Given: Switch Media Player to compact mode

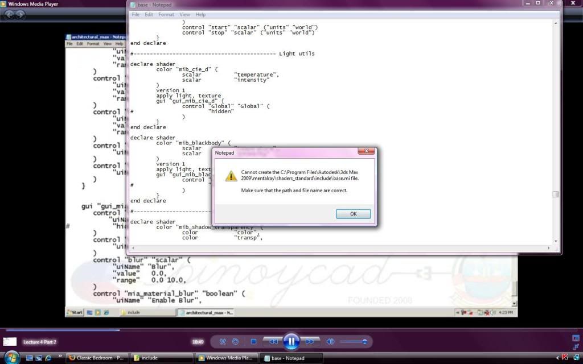Looking at the screenshot, I should pos(576,346).
